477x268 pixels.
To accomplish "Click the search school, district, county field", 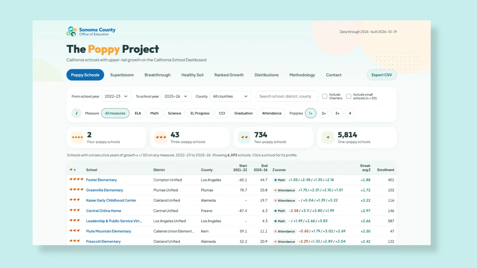I will tap(287, 96).
